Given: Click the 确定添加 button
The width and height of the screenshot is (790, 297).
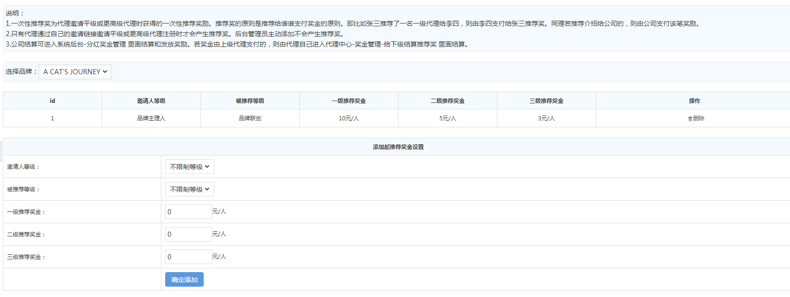Looking at the screenshot, I should coord(184,280).
